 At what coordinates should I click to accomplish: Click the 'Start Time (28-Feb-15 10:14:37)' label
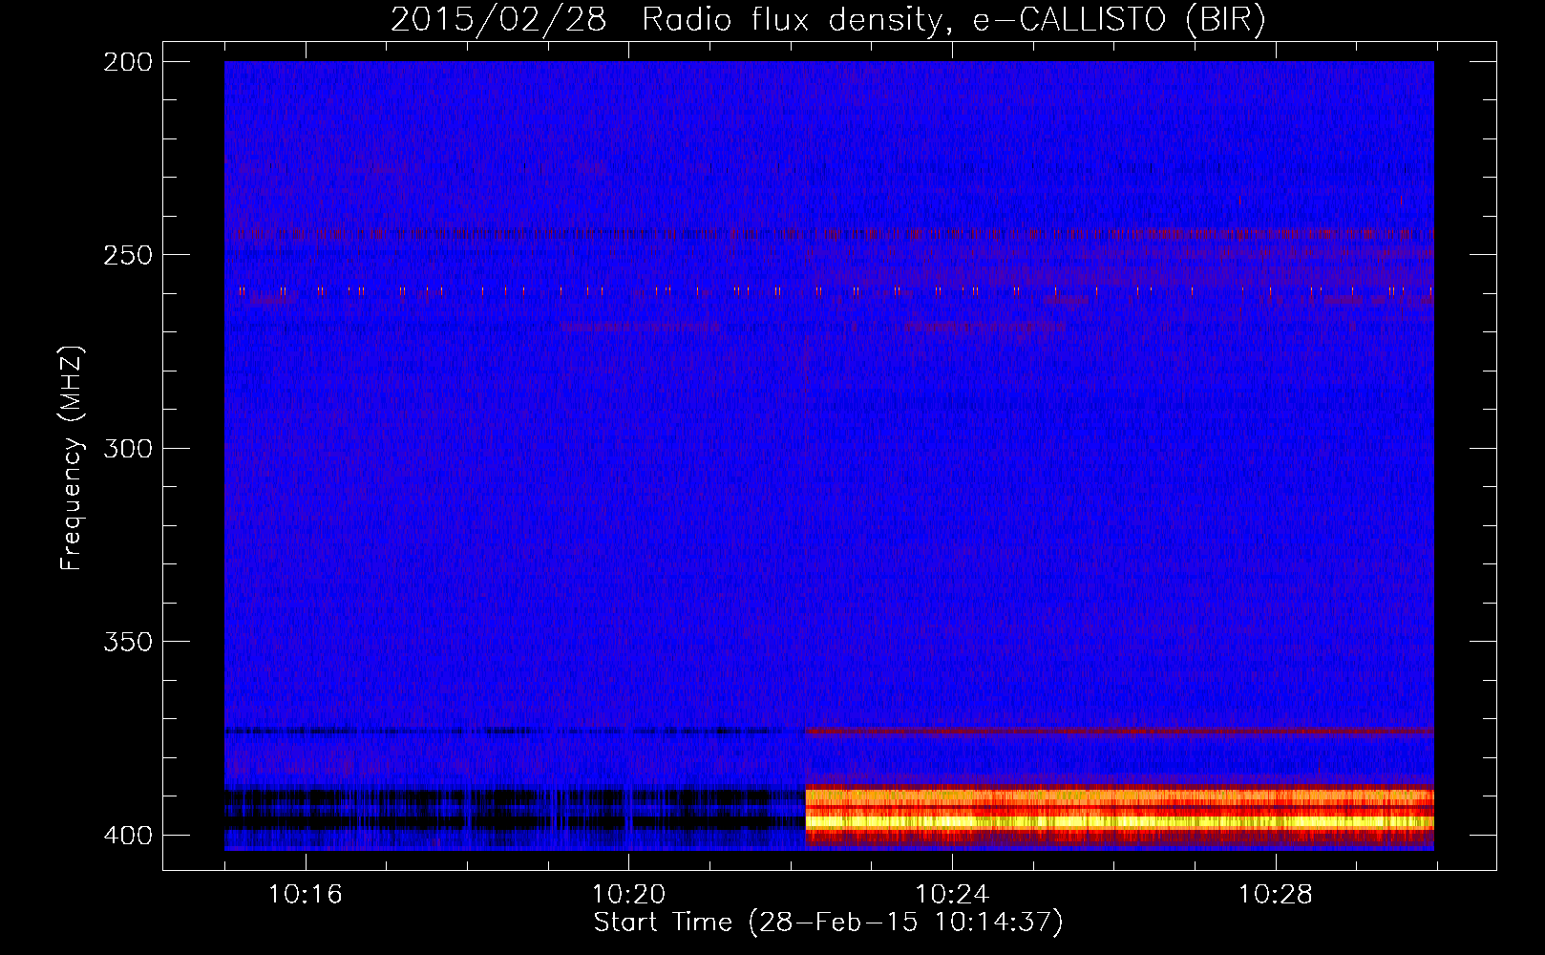(x=828, y=923)
